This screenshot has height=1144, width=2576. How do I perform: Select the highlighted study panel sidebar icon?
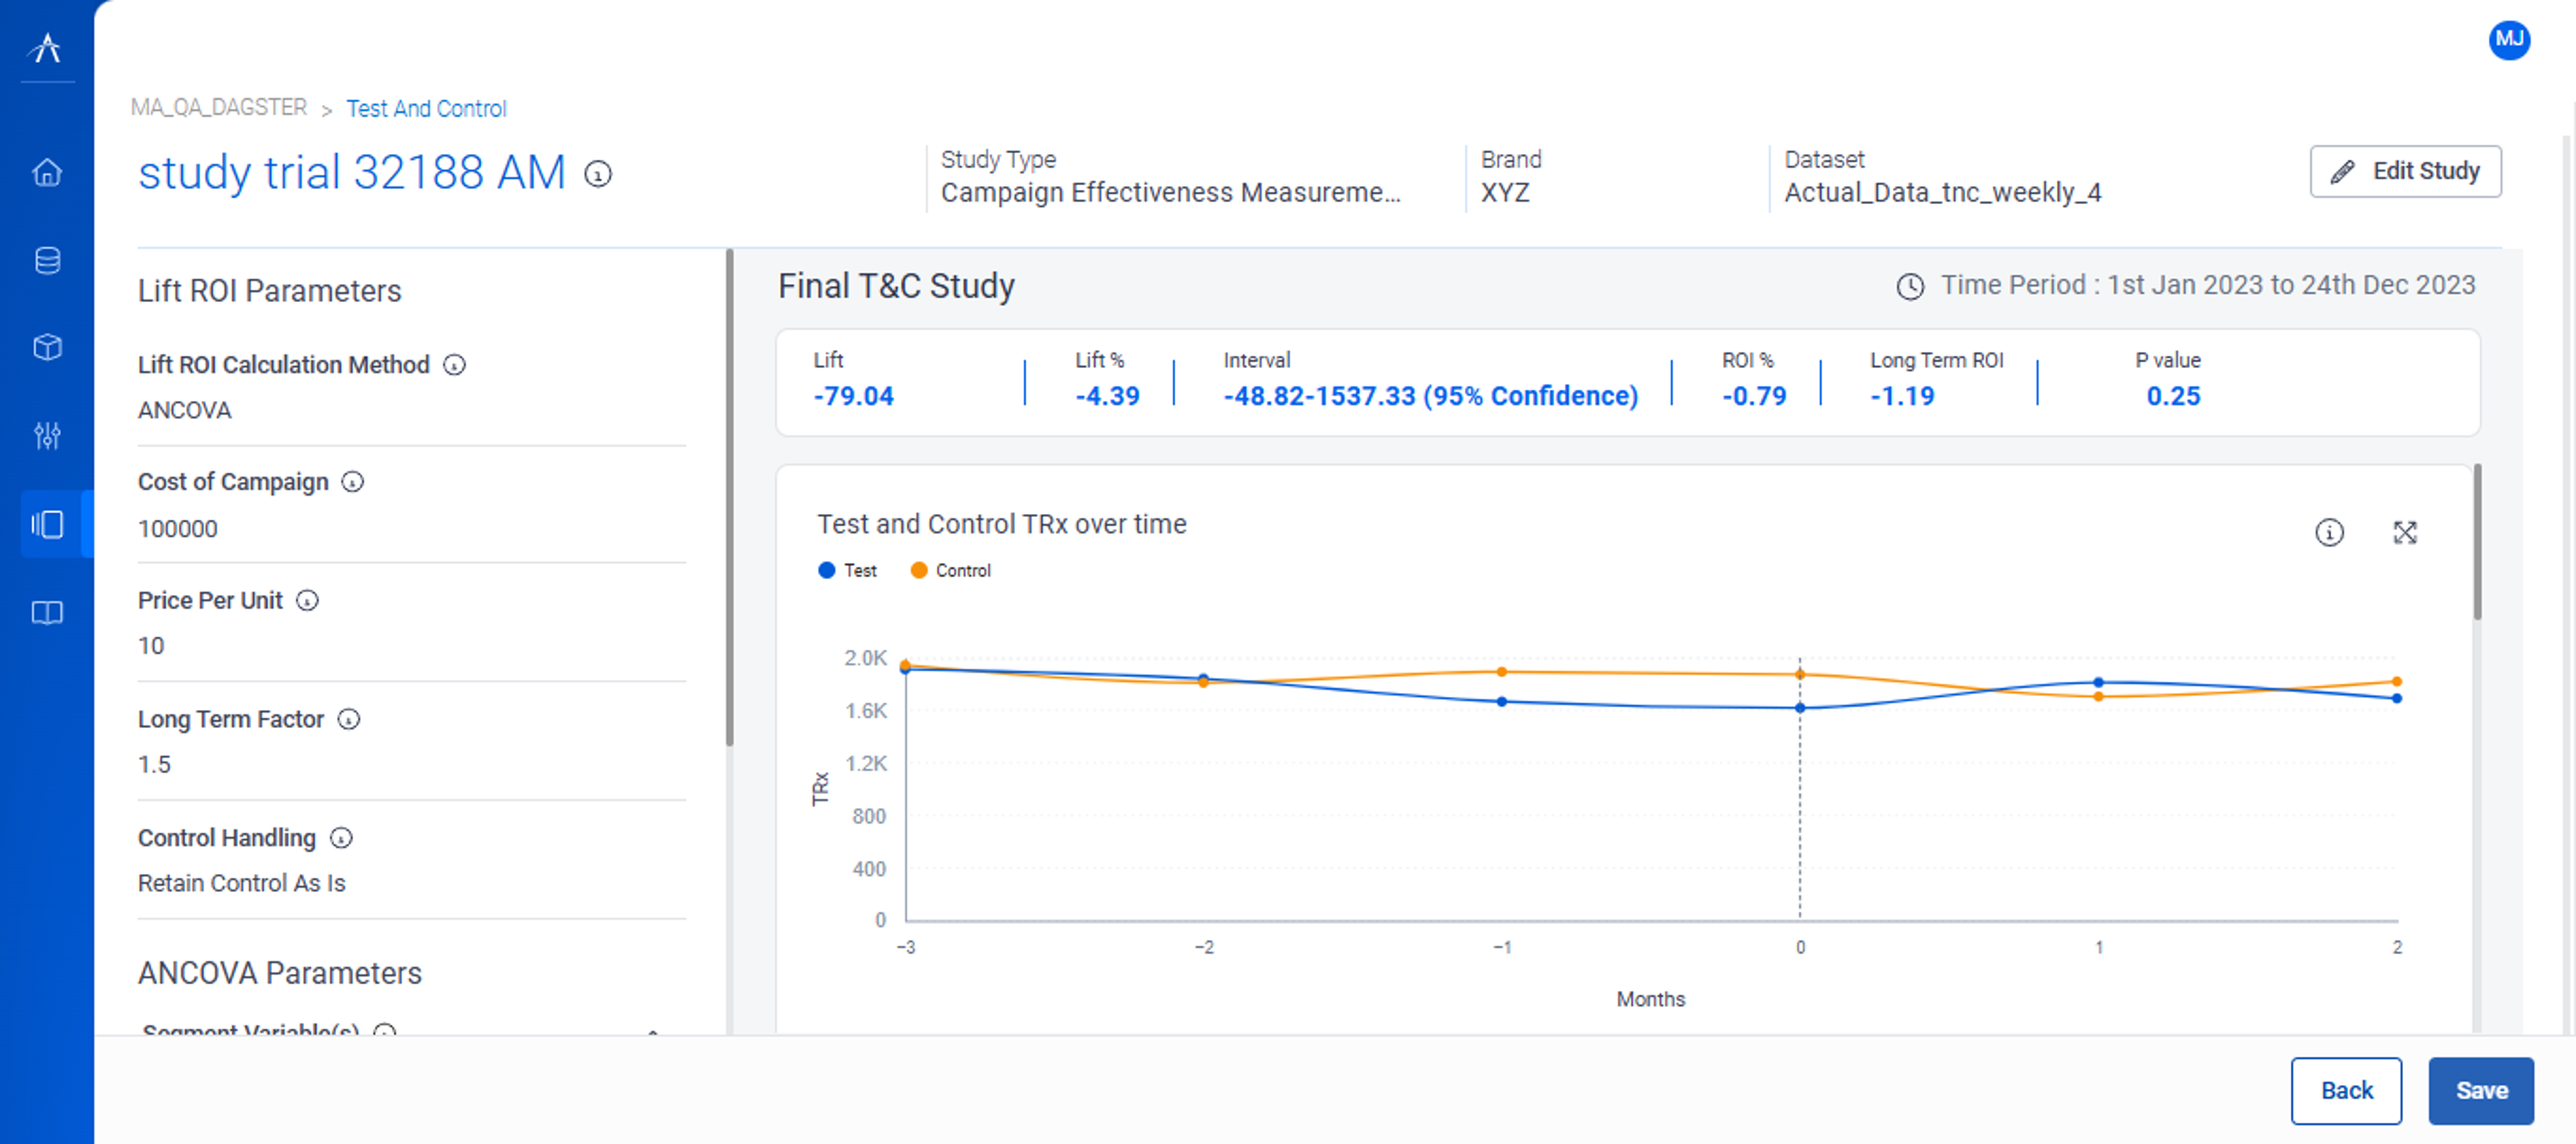[47, 524]
